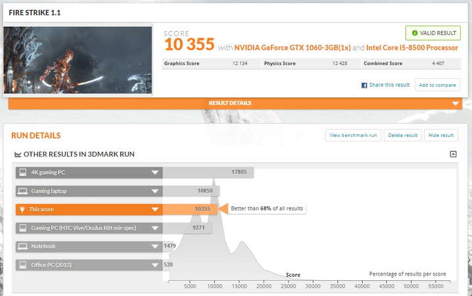This screenshot has height=296, width=472.
Task: Click the Run Details heading
Action: [x=35, y=136]
